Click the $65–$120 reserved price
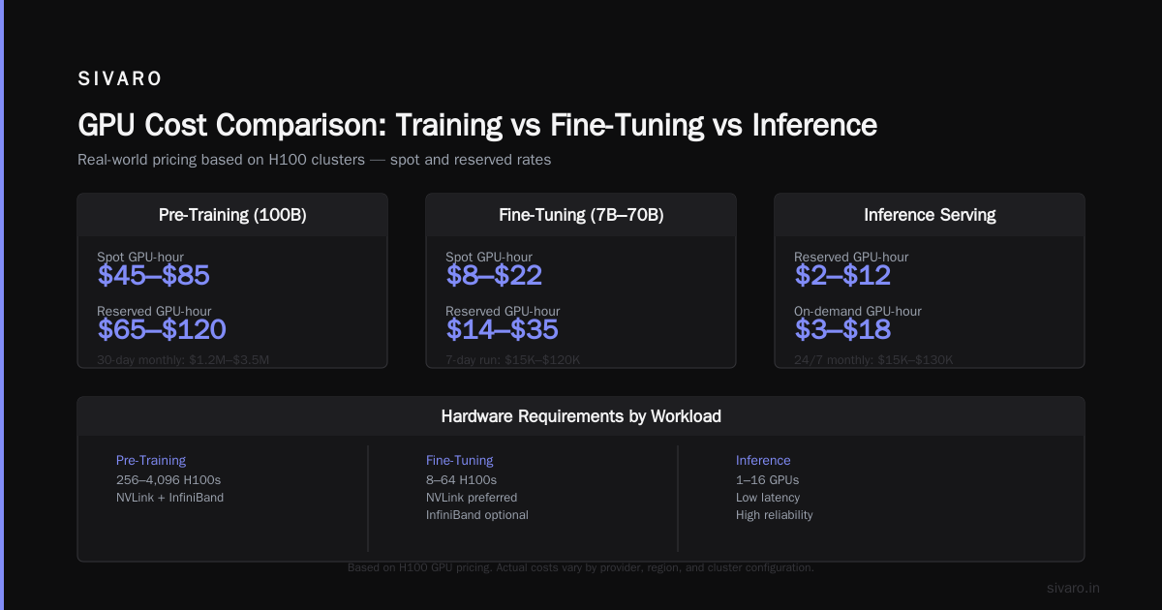The height and width of the screenshot is (610, 1162). [x=162, y=330]
